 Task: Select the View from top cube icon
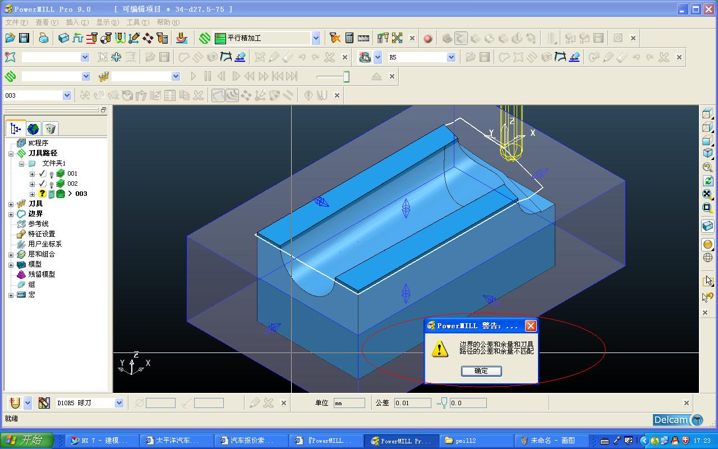point(707,114)
